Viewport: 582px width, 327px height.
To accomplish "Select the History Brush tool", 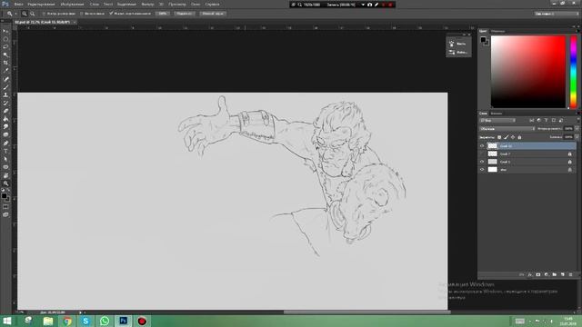I will click(5, 103).
